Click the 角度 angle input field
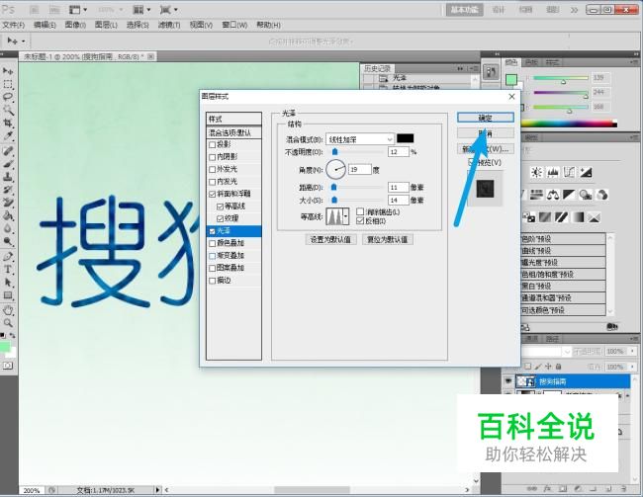 pos(360,169)
